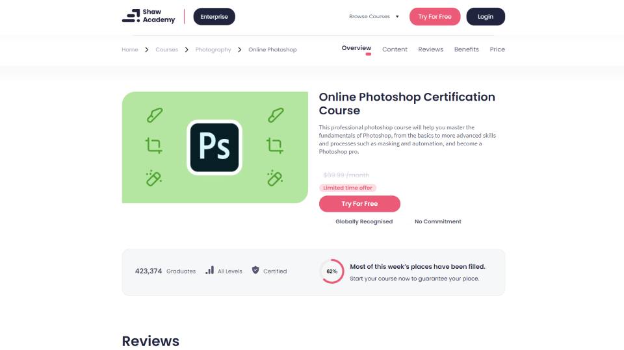Viewport: 624px width, 350px height.
Task: Click the Shaw Academy logo
Action: [x=148, y=16]
